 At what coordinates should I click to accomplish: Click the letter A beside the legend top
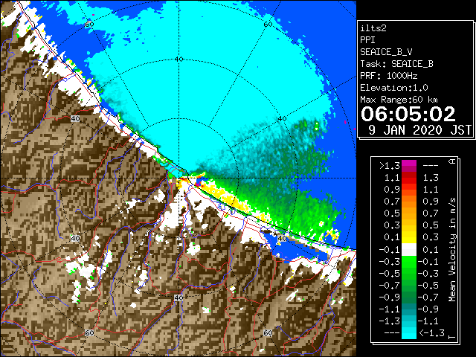tap(452, 161)
